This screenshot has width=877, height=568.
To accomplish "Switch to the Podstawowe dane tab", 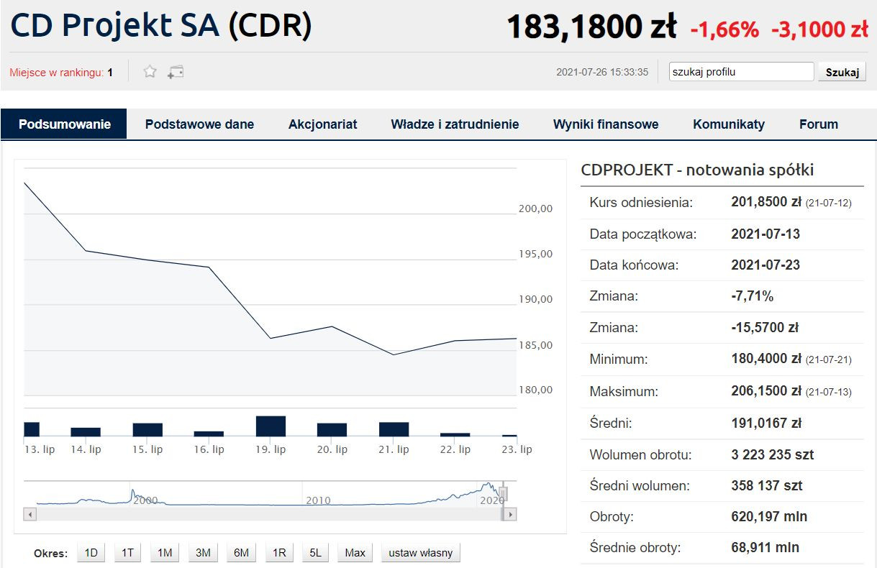I will tap(199, 124).
